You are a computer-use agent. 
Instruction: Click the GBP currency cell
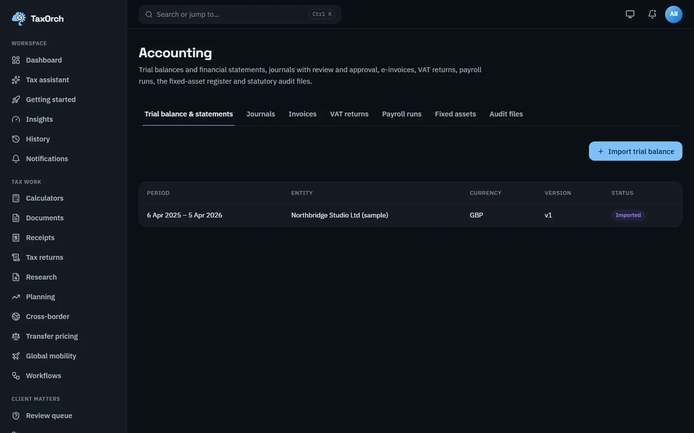pyautogui.click(x=477, y=215)
